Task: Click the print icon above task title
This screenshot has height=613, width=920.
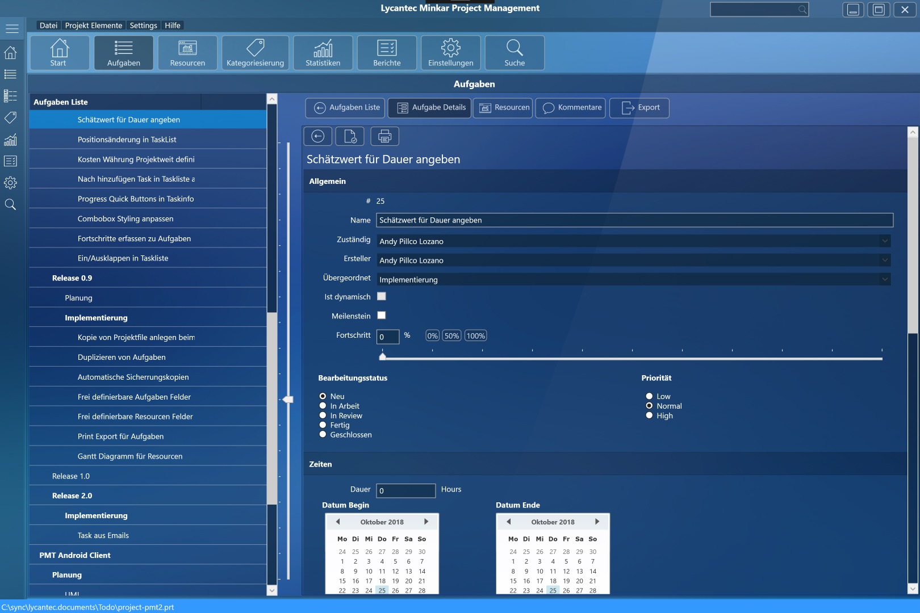Action: 384,136
